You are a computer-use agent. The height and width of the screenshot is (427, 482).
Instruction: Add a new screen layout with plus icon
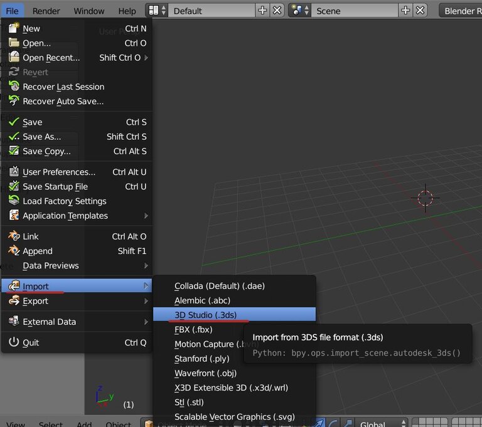pyautogui.click(x=262, y=11)
